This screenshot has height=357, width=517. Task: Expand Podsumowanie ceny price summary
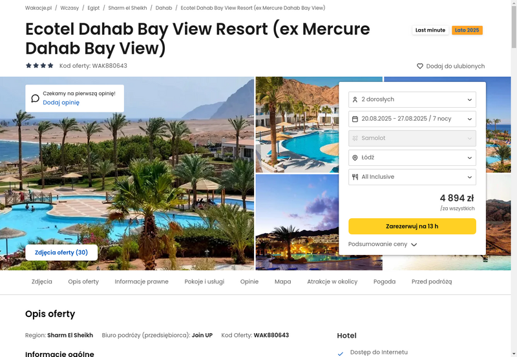[383, 245]
